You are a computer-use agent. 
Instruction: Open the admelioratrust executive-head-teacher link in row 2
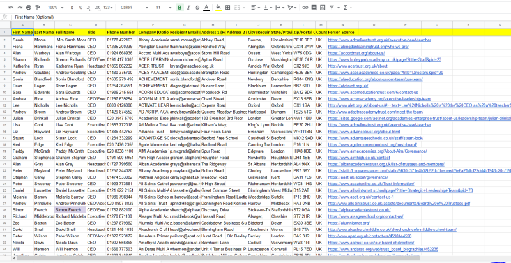(x=379, y=40)
